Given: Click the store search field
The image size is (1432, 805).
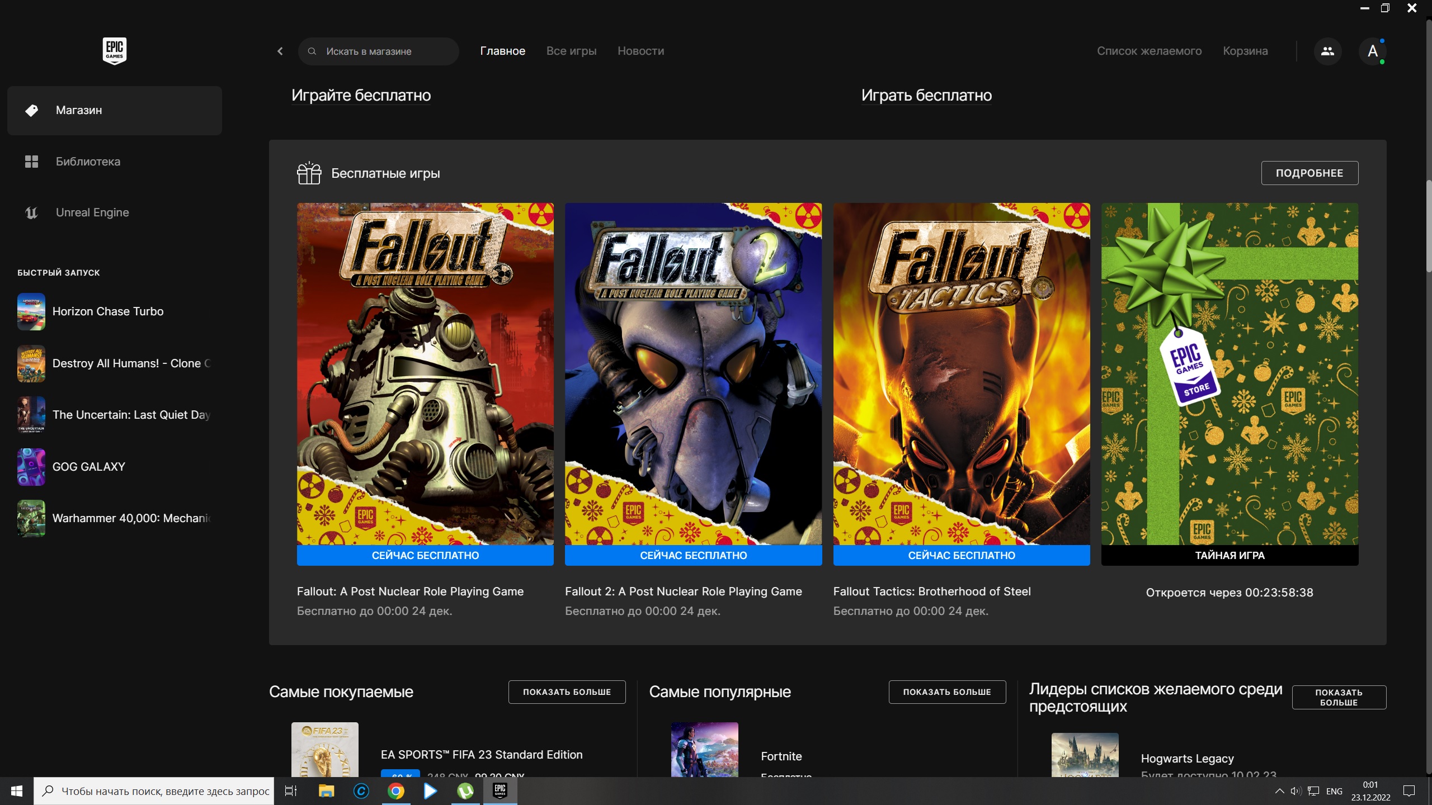Looking at the screenshot, I should click(378, 51).
